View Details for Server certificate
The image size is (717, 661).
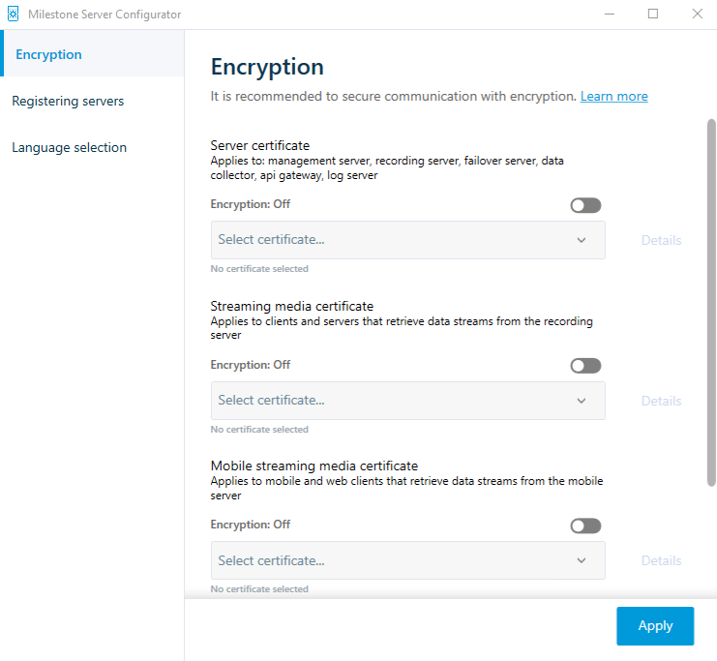661,240
